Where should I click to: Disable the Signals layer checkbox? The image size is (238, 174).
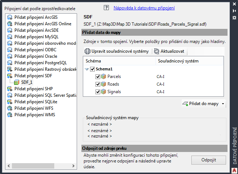(98, 92)
